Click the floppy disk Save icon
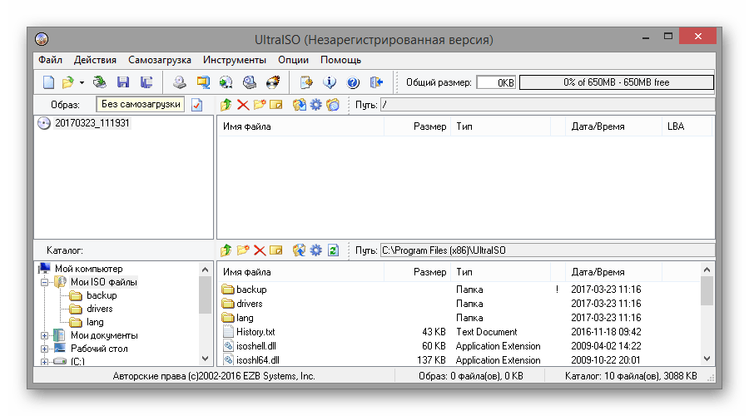Viewport: 749px width, 416px height. click(123, 82)
